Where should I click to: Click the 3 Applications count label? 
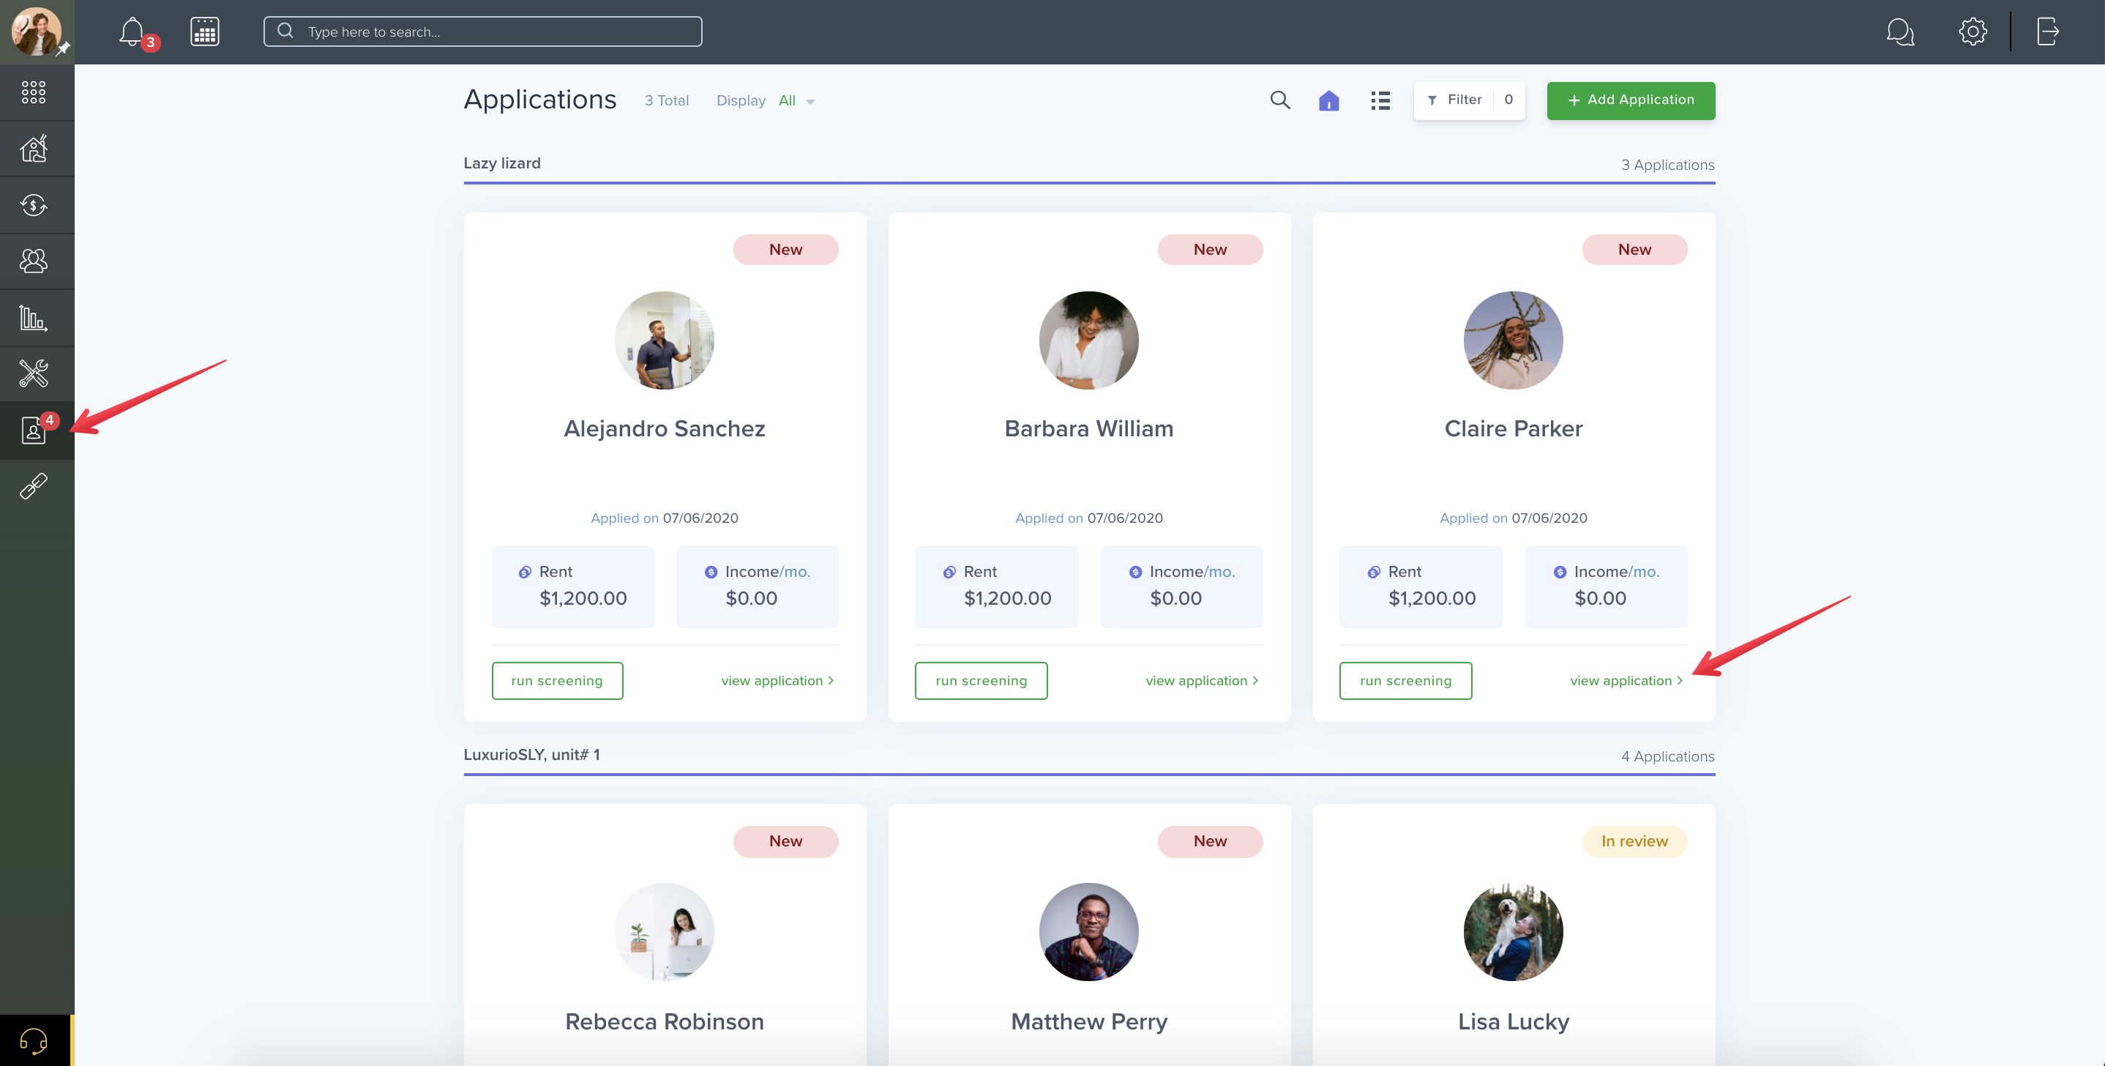(x=1668, y=165)
